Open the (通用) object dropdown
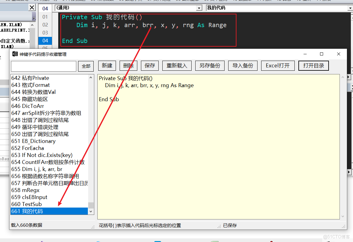Image resolution: width=353 pixels, height=242 pixels. [x=199, y=8]
